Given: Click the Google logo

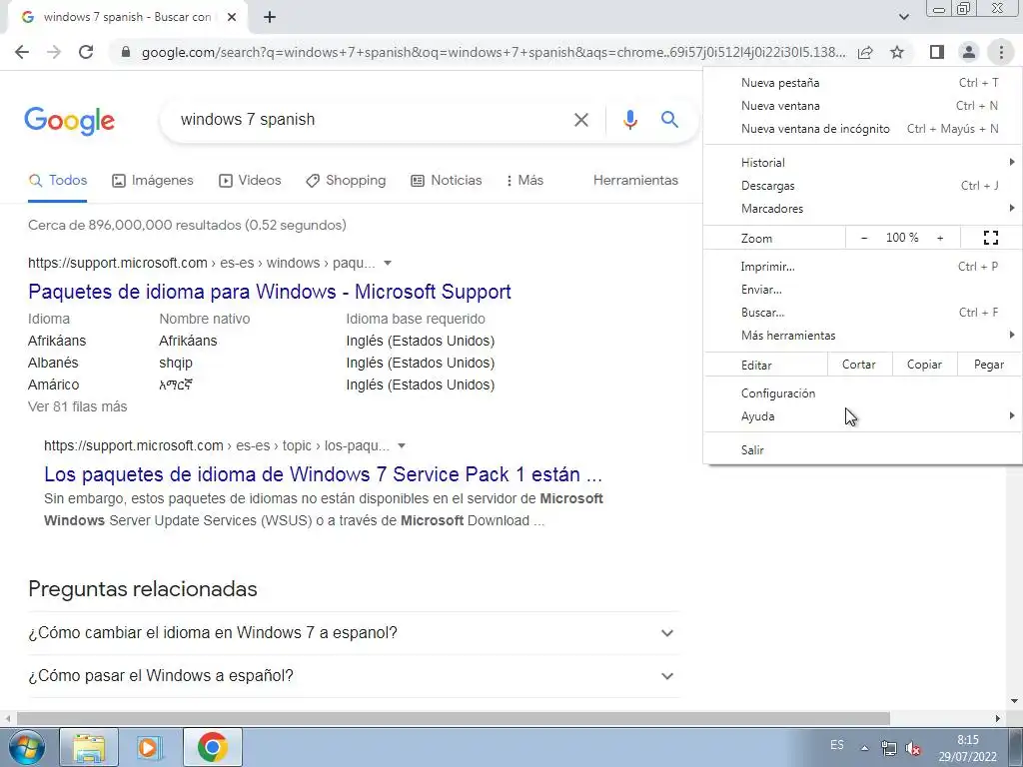Looking at the screenshot, I should [x=70, y=121].
